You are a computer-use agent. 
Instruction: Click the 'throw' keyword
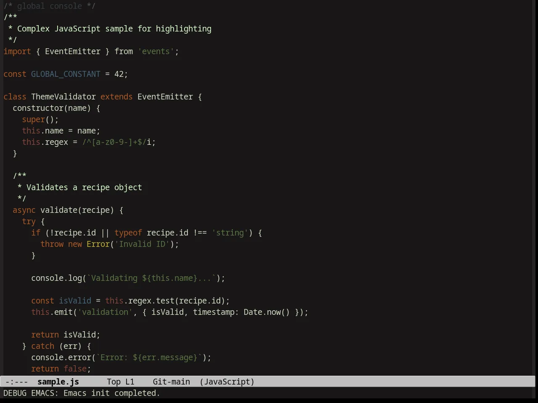click(x=52, y=244)
